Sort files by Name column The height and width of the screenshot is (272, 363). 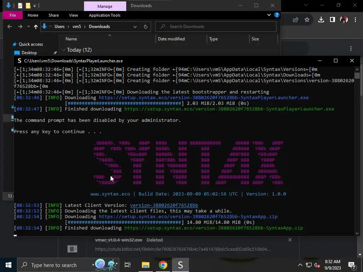[x=71, y=39]
